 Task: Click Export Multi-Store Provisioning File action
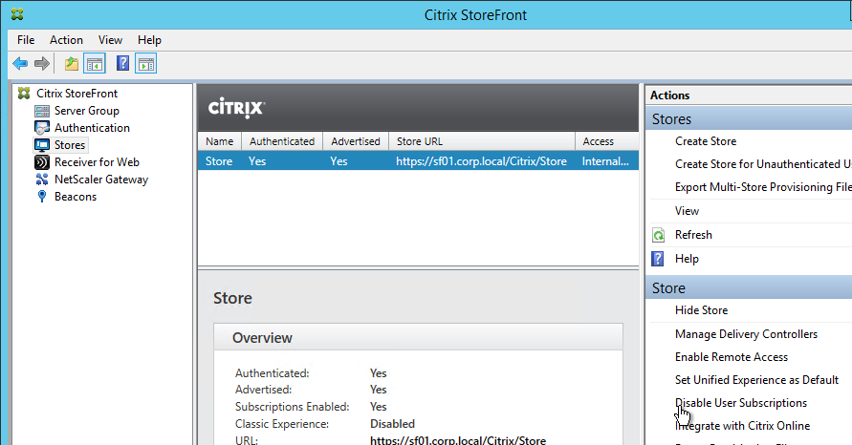point(763,187)
